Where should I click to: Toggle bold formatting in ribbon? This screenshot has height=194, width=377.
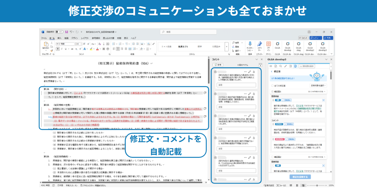(58, 49)
